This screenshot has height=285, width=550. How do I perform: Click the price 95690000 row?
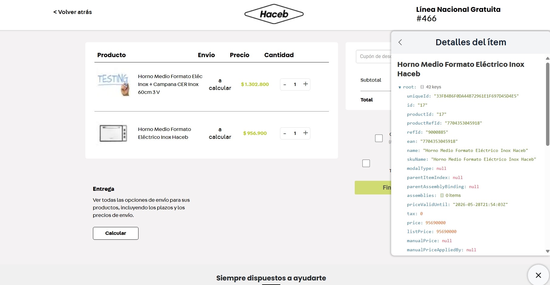426,223
